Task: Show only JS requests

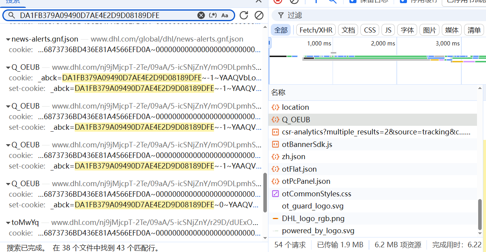Action: (388, 30)
